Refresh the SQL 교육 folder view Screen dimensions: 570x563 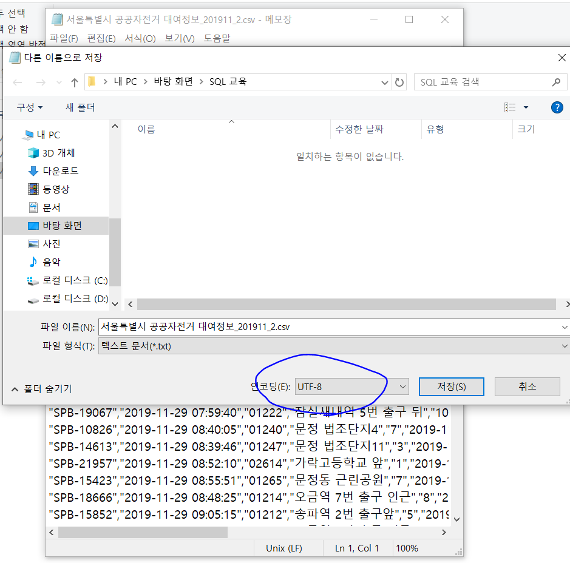(x=399, y=83)
